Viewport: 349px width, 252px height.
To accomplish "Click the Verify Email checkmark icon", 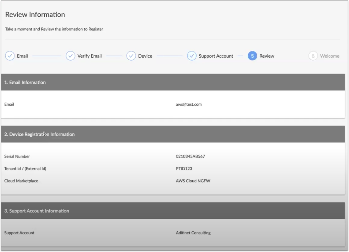I will pos(70,56).
